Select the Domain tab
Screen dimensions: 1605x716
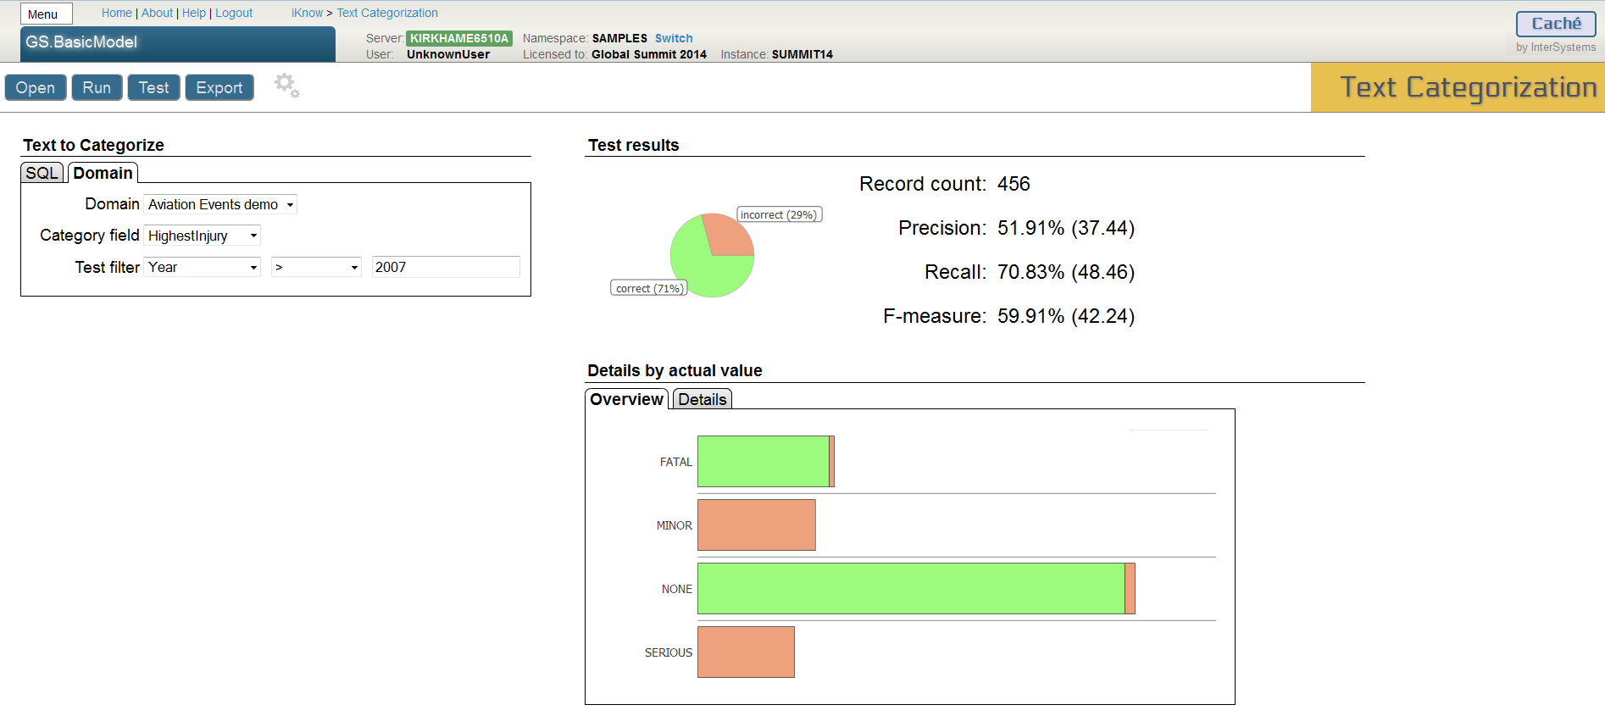(103, 173)
